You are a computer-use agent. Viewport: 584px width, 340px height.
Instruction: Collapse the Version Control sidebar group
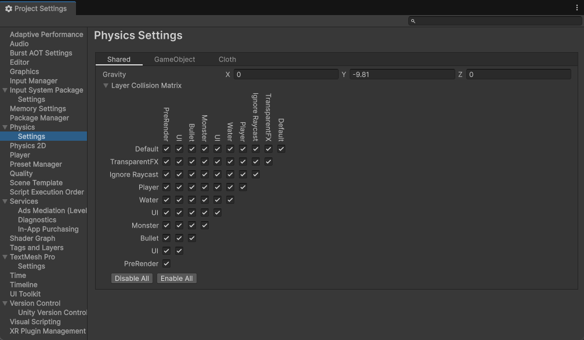[x=5, y=304]
